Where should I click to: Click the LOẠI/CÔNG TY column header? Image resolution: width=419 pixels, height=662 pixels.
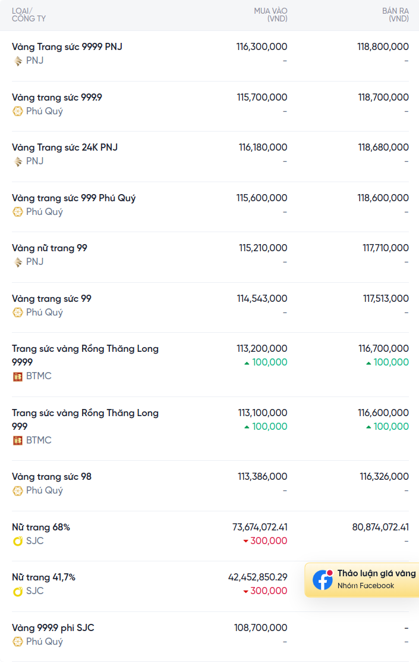click(29, 15)
